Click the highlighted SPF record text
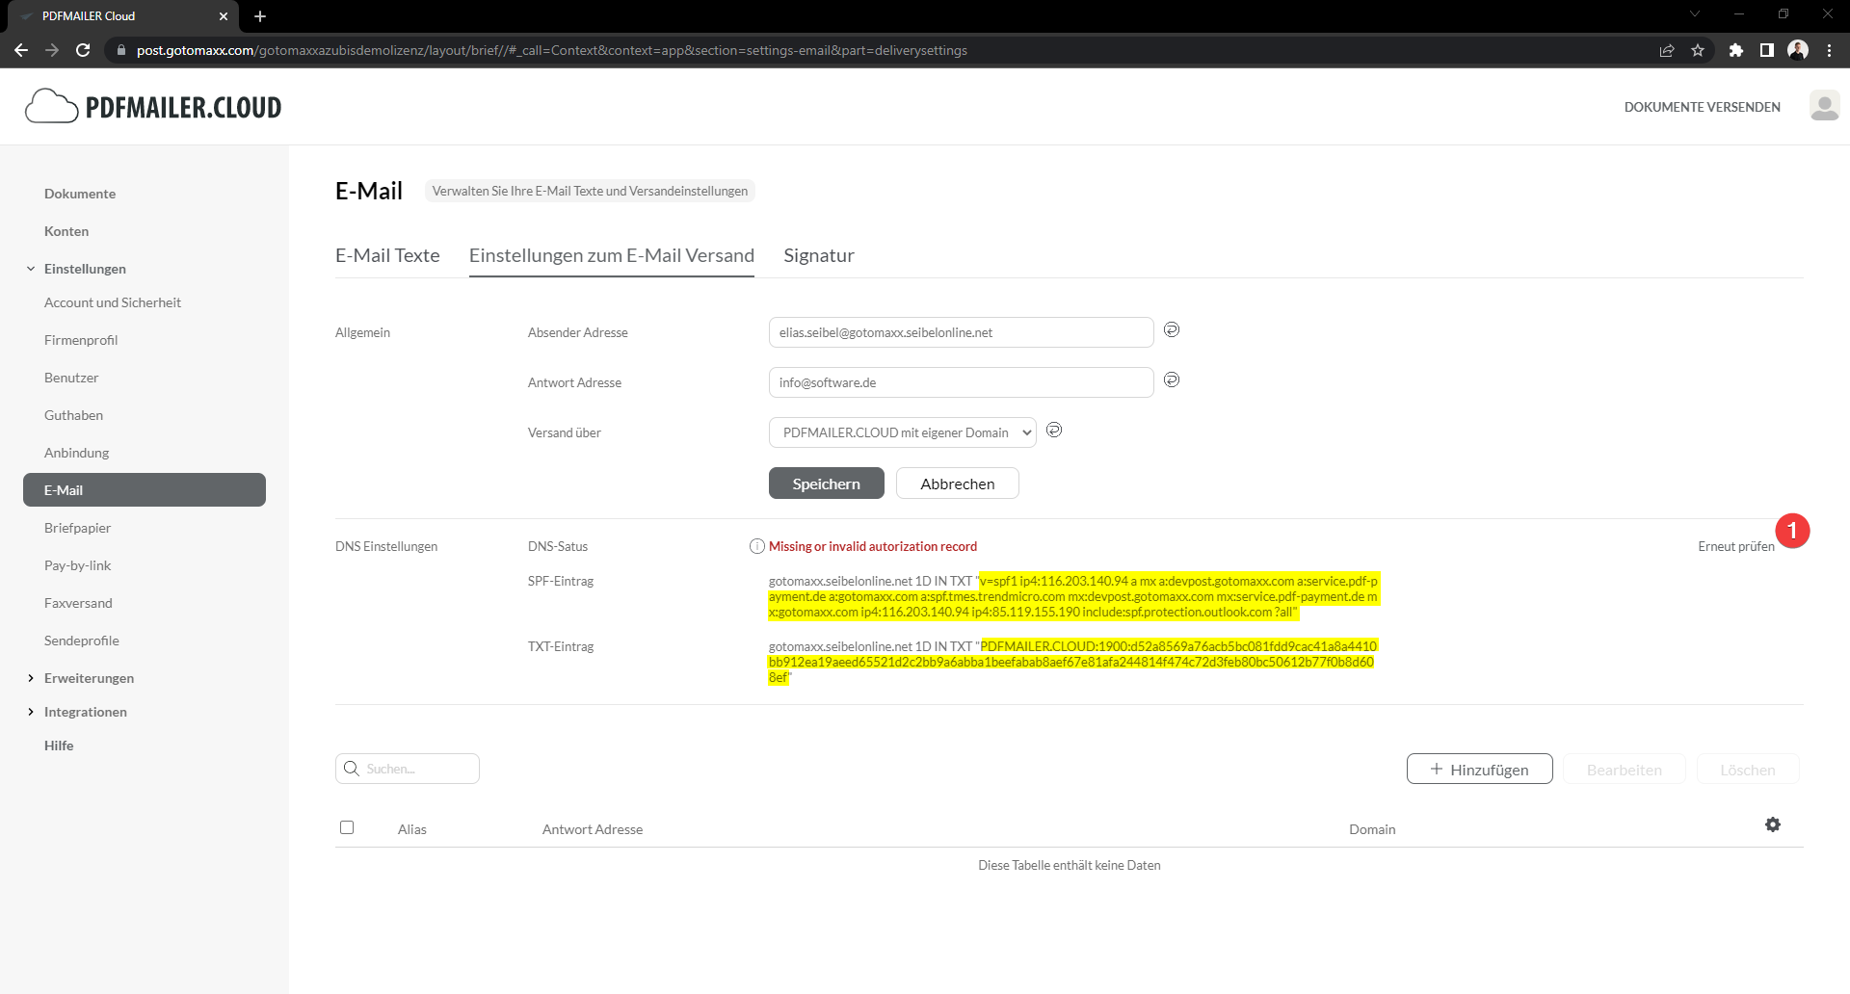 [1073, 596]
